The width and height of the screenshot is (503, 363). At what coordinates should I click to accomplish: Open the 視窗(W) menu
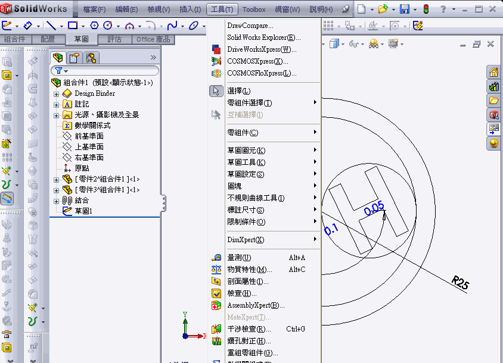(287, 10)
